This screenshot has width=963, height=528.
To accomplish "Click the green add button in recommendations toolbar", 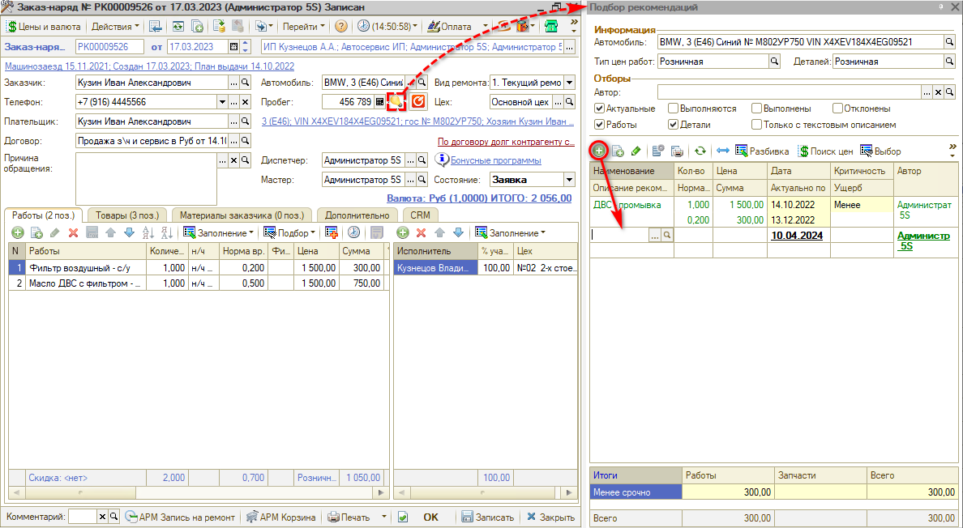I will point(598,151).
